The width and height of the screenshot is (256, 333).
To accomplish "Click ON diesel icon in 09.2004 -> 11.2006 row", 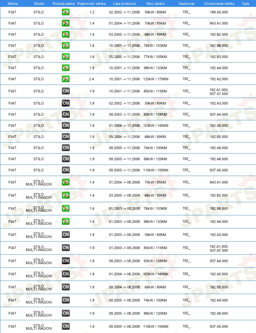I will coord(66,137).
